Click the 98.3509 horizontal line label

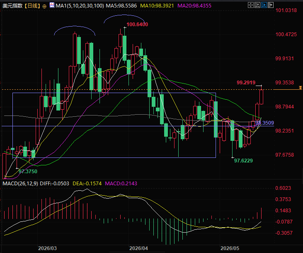[264, 123]
